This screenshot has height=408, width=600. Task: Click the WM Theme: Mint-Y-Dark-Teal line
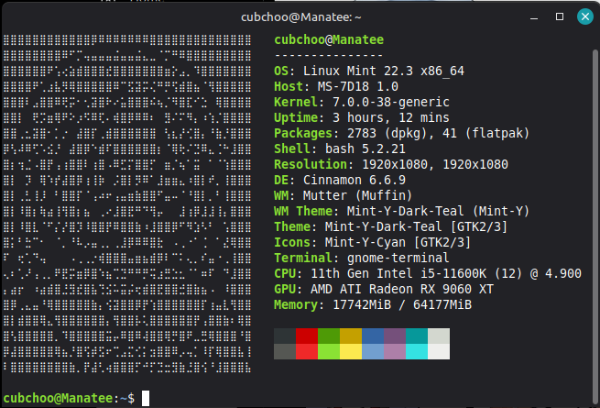tap(402, 211)
